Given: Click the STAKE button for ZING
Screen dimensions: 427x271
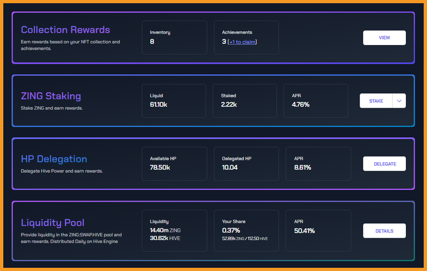Looking at the screenshot, I should tap(376, 101).
